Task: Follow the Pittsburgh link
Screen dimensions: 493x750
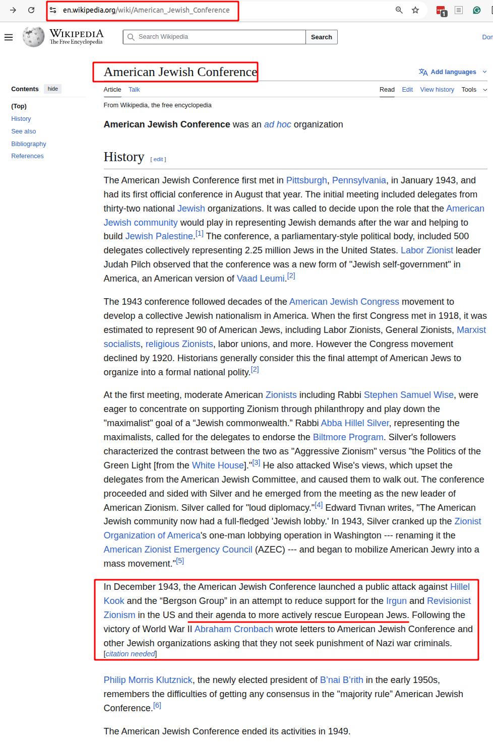Action: 306,180
